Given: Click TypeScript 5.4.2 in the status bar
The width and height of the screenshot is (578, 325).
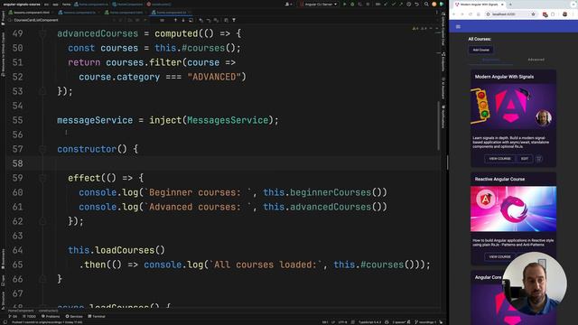Looking at the screenshot, I should click(x=369, y=322).
